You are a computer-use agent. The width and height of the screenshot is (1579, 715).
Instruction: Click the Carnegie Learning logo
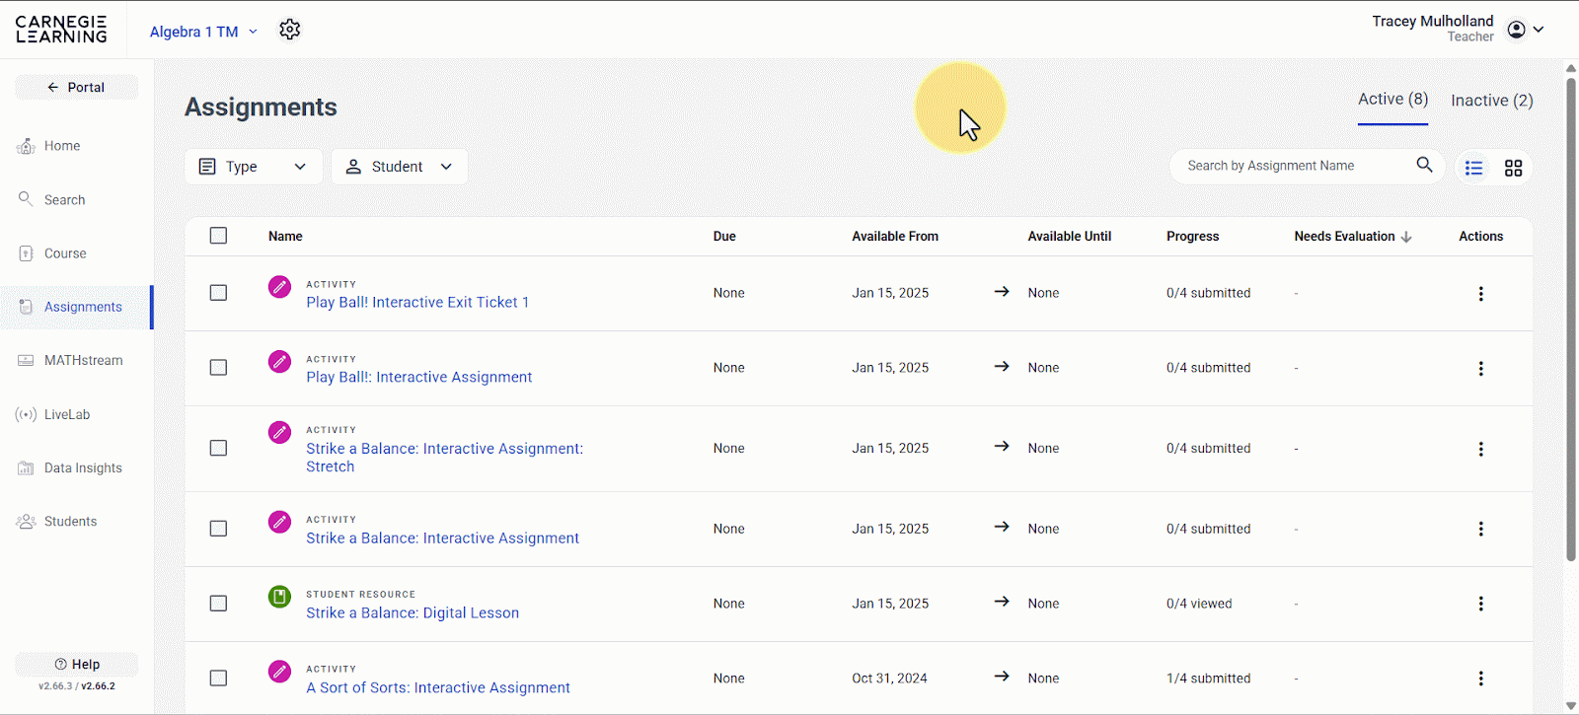(61, 30)
